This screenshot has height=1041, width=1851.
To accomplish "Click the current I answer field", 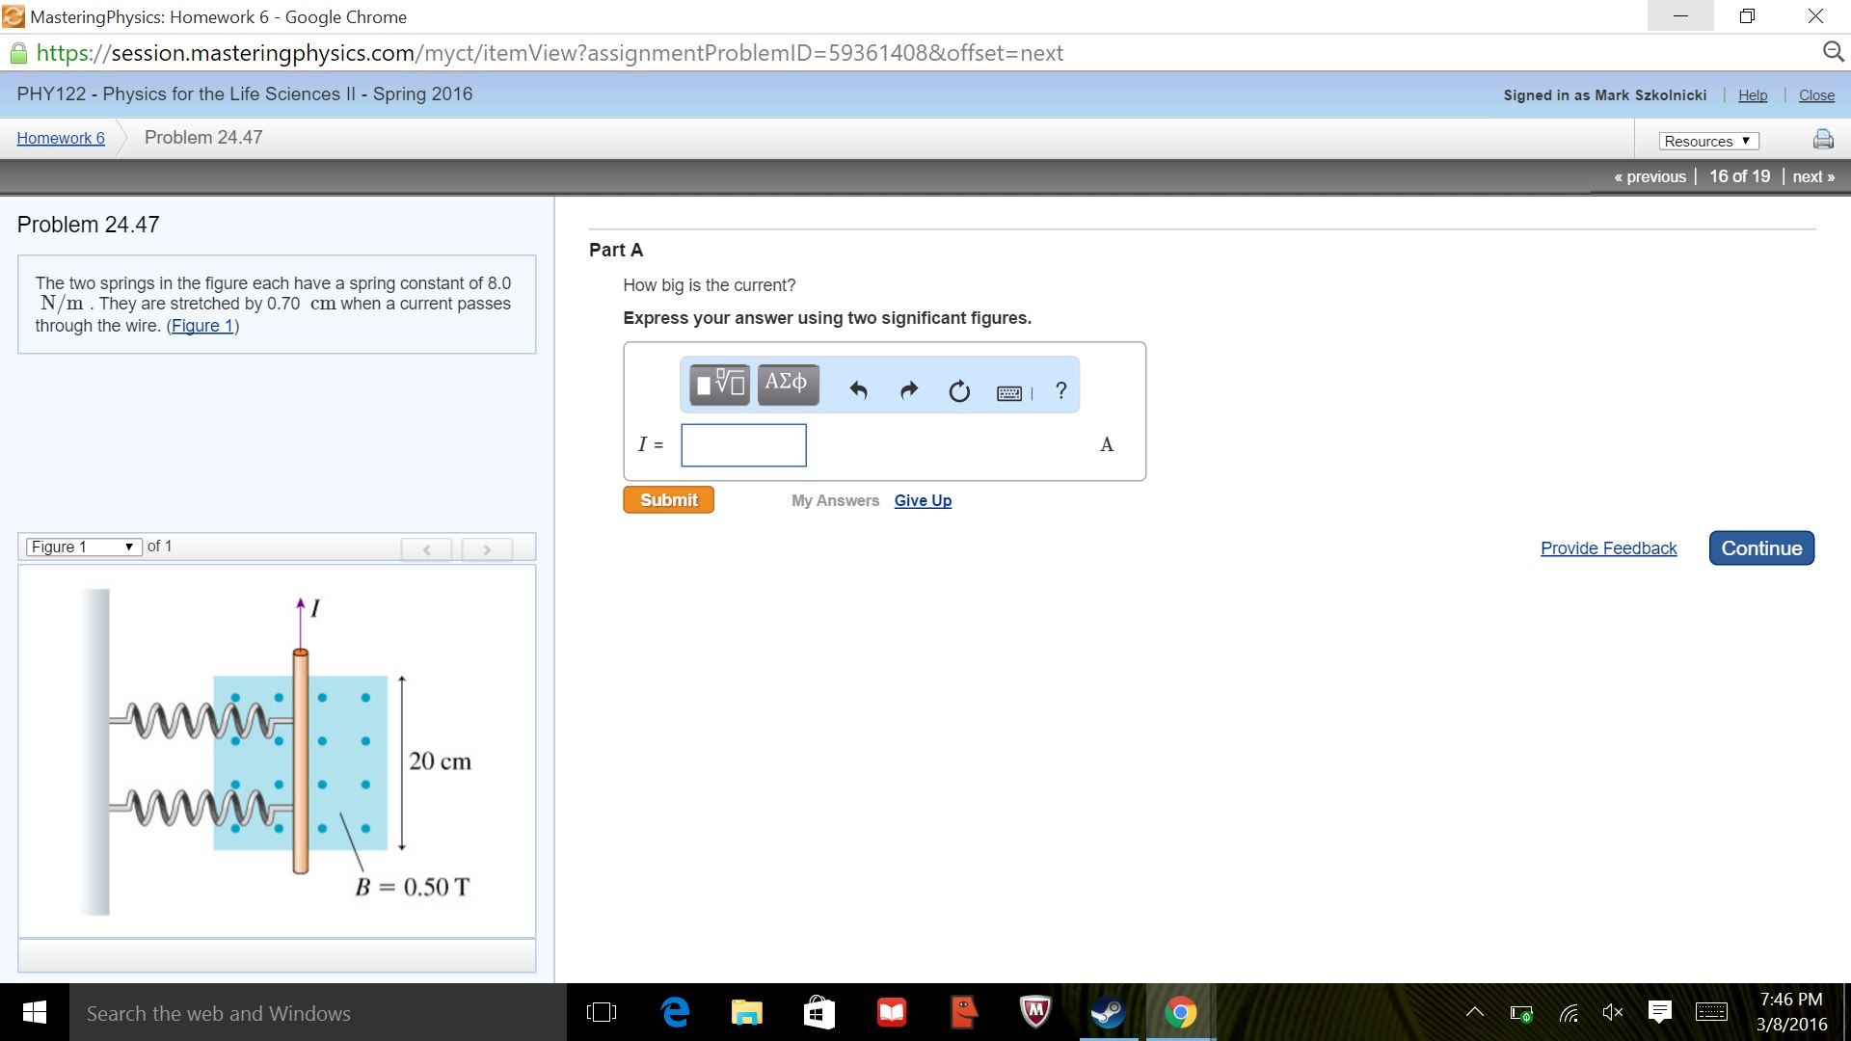I will [743, 445].
